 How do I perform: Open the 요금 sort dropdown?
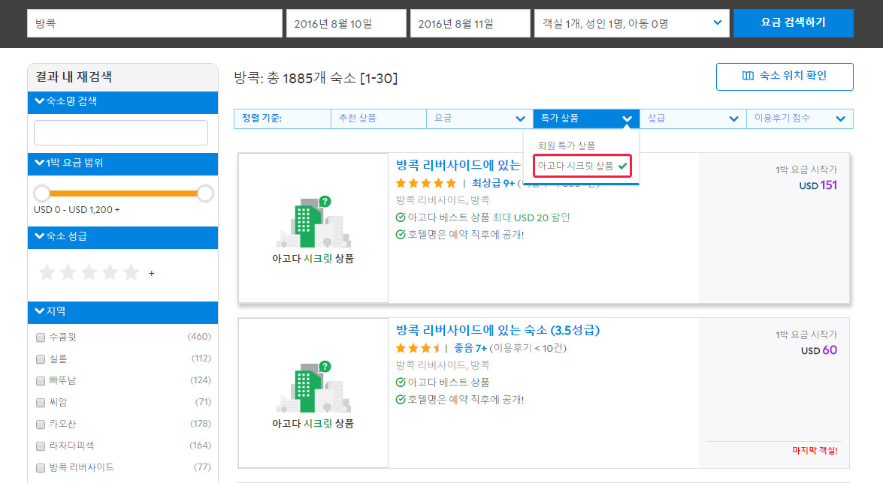click(479, 118)
